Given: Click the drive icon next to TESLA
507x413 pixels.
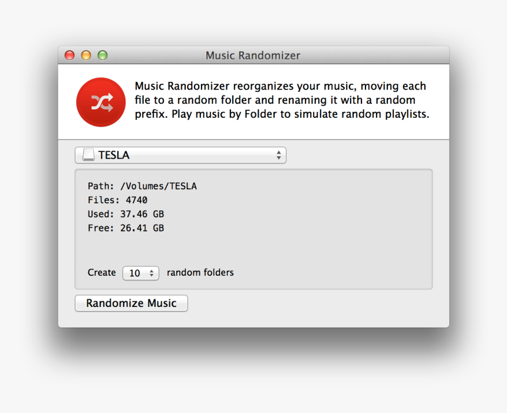Looking at the screenshot, I should click(88, 155).
